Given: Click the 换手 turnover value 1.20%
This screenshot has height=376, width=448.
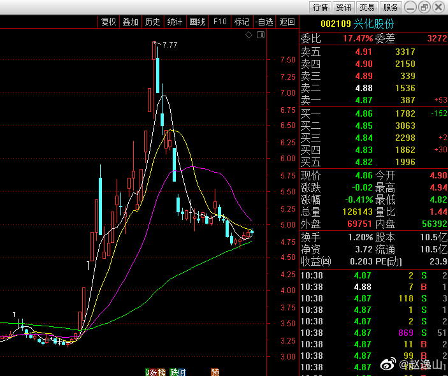Looking at the screenshot, I should click(360, 237).
